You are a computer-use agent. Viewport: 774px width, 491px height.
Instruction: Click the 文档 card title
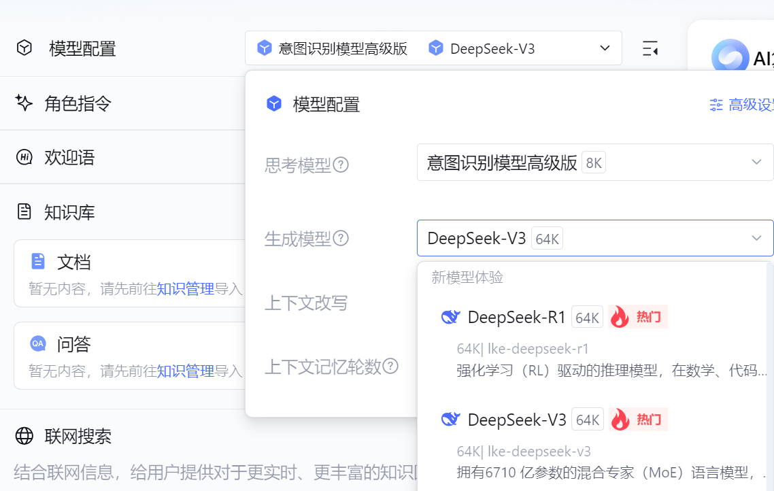click(x=73, y=262)
